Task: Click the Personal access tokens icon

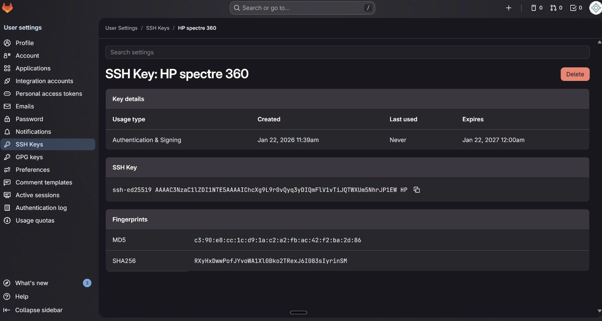Action: 7,94
